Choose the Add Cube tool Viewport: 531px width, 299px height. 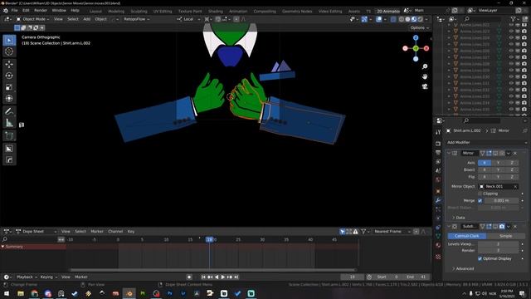click(x=9, y=136)
